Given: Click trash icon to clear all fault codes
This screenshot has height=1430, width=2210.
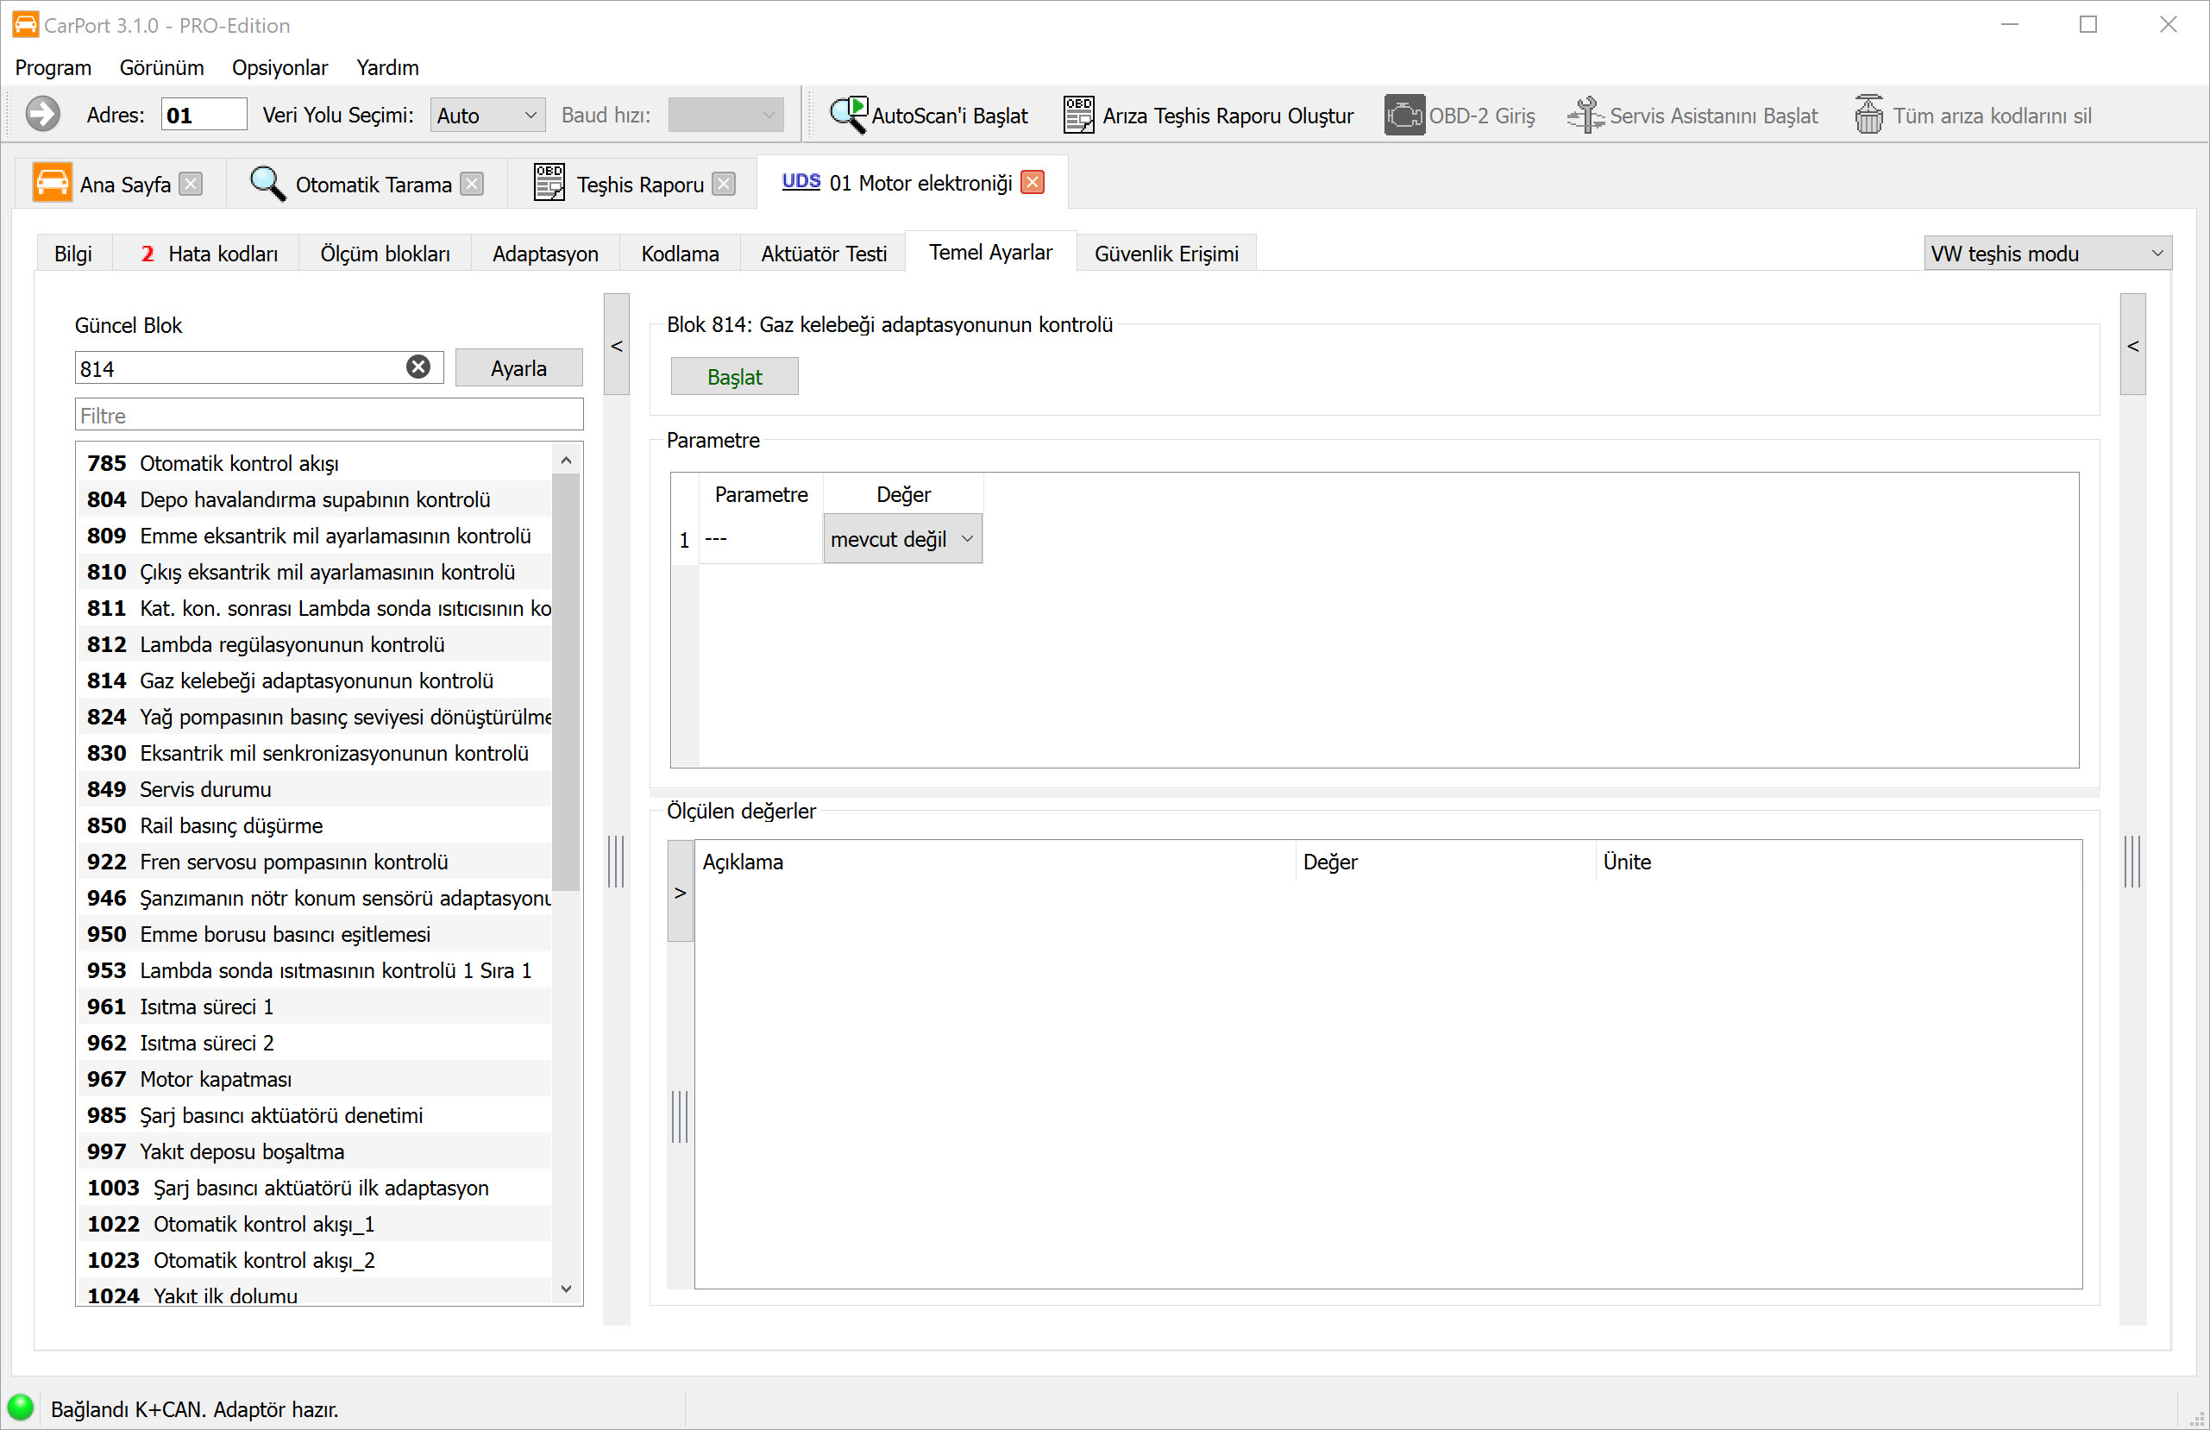Looking at the screenshot, I should click(x=1868, y=116).
